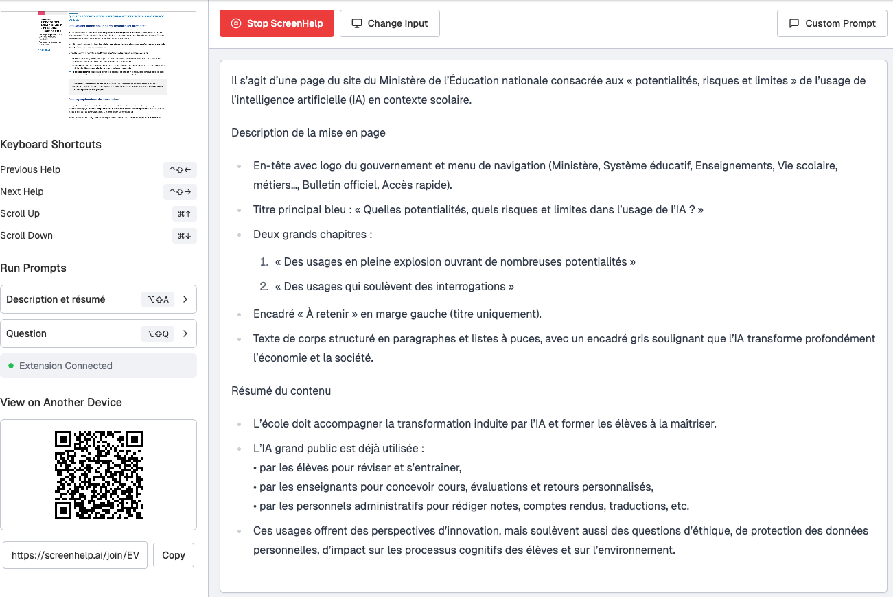This screenshot has height=597, width=893.
Task: Expand the Description et résumé chevron
Action: coord(185,299)
